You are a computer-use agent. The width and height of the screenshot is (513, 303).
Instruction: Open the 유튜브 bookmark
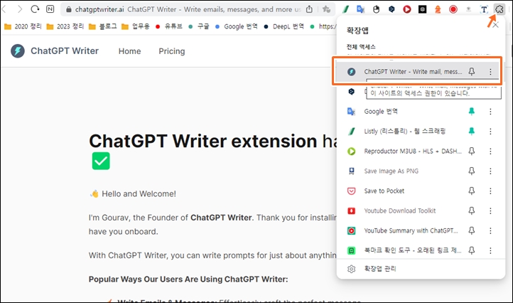point(169,26)
